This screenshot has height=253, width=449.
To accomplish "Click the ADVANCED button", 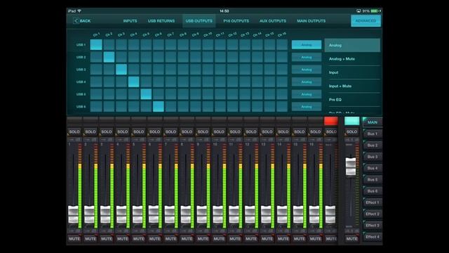I will point(366,20).
